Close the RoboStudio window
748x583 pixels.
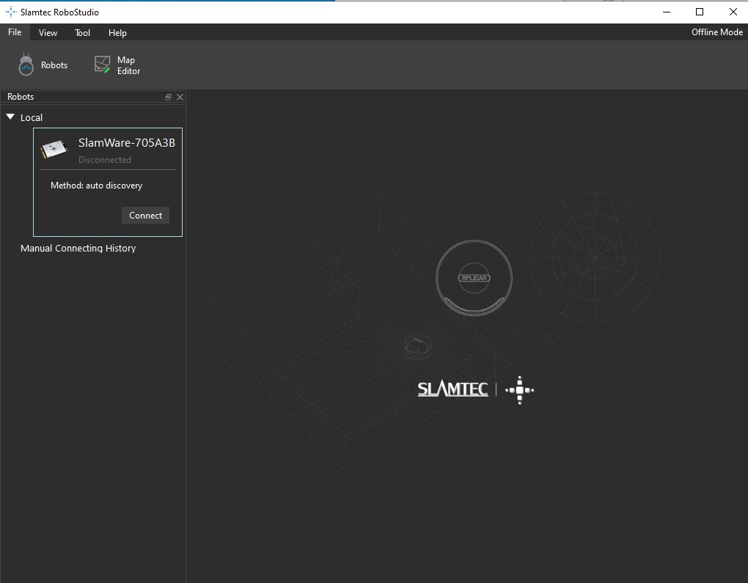point(733,12)
